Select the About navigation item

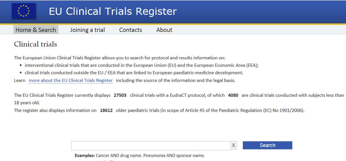164,30
